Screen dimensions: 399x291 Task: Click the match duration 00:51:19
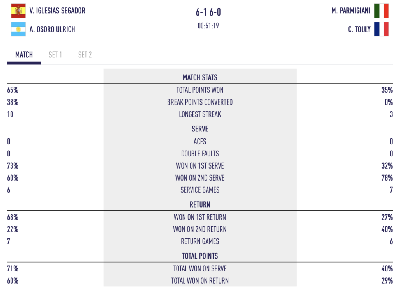pyautogui.click(x=208, y=27)
